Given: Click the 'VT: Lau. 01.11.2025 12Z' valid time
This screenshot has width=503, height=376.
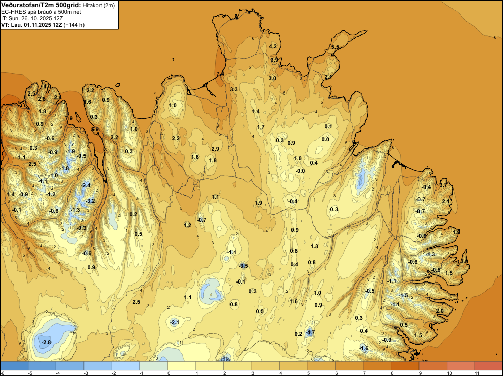Looking at the screenshot, I should (31, 25).
